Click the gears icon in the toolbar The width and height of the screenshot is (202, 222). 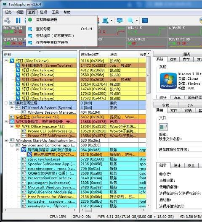coord(7,21)
